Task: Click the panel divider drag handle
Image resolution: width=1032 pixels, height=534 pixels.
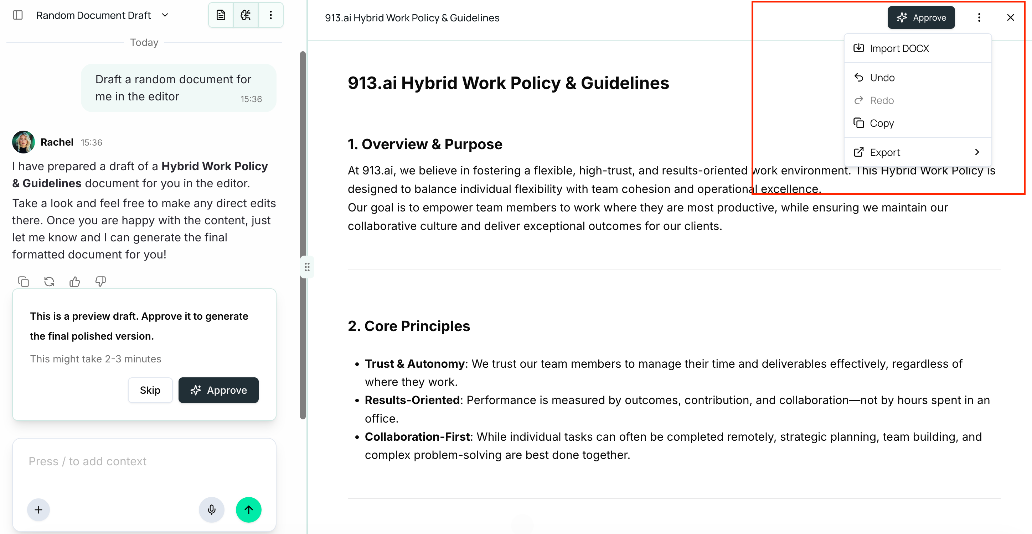Action: tap(307, 267)
